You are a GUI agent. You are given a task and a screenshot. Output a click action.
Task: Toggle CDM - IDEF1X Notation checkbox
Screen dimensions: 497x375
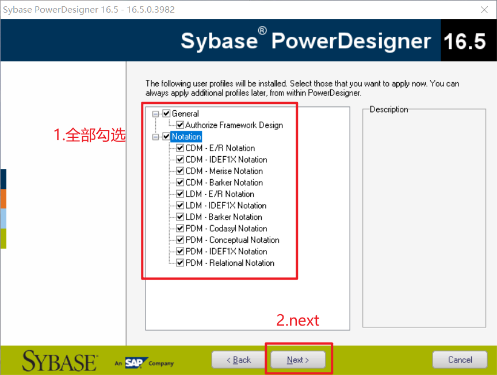click(x=180, y=159)
